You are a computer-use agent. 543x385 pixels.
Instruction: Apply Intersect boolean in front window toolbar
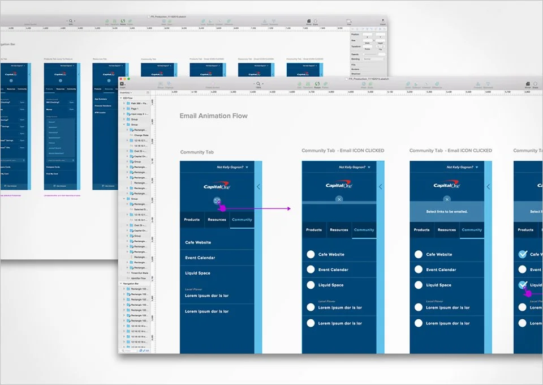coord(427,84)
